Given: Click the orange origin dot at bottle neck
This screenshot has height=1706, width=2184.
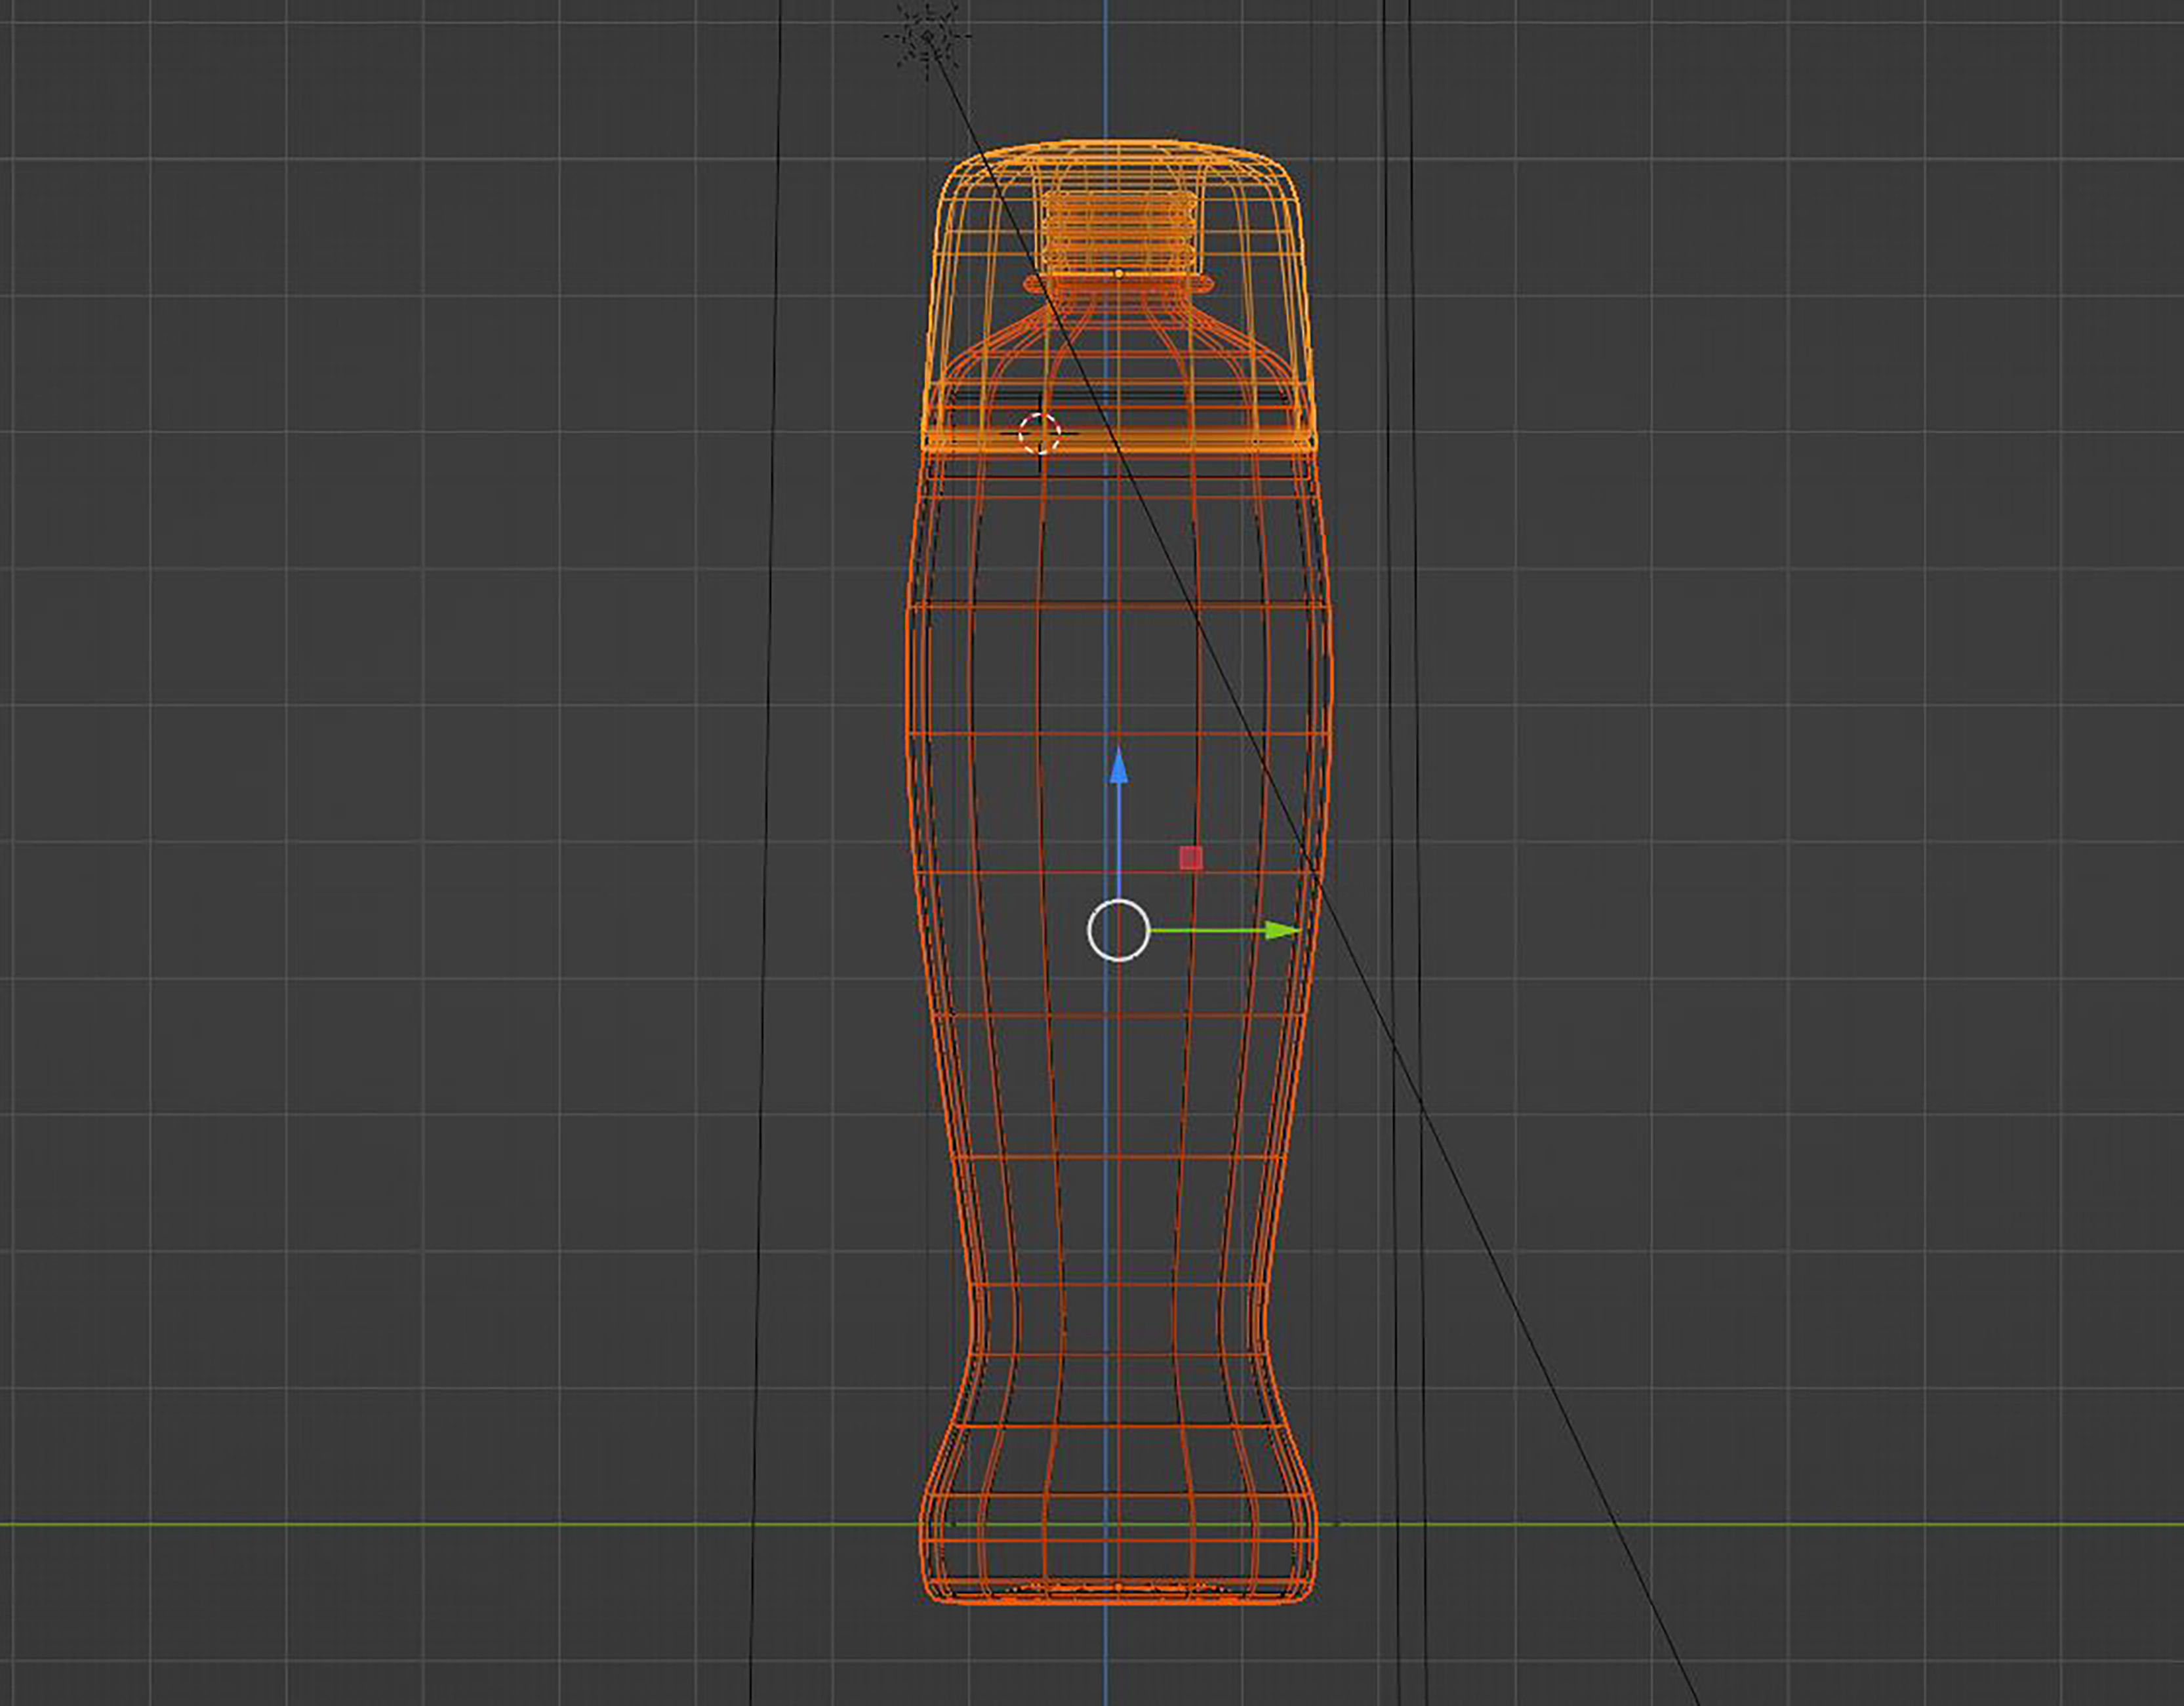Looking at the screenshot, I should [x=1118, y=273].
